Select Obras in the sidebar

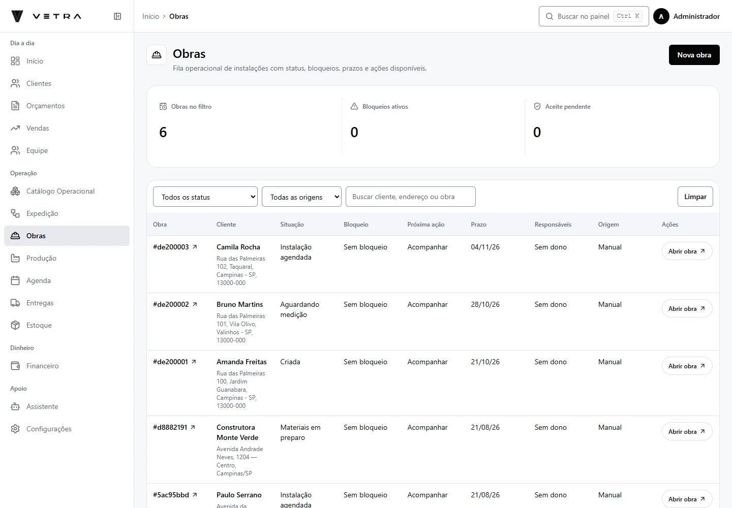[67, 236]
